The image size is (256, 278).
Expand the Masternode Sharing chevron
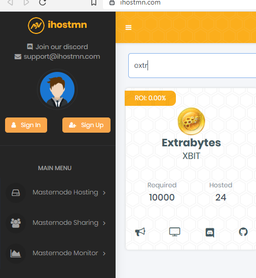coord(104,223)
